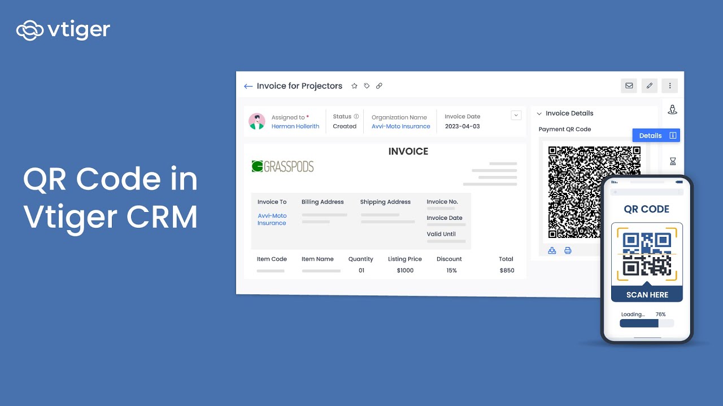Viewport: 723px width, 406px height.
Task: Click the QR CODE heading on the phone
Action: 647,209
